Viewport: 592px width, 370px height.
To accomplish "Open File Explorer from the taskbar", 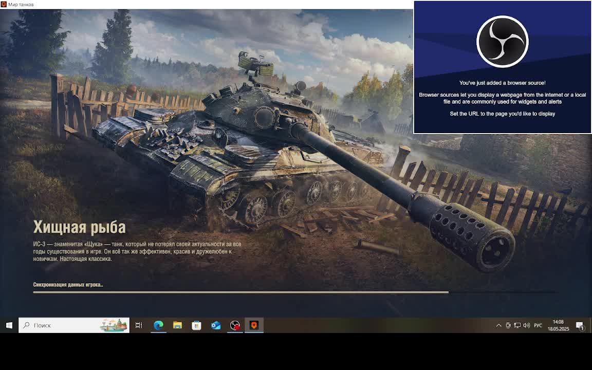I will pos(177,325).
